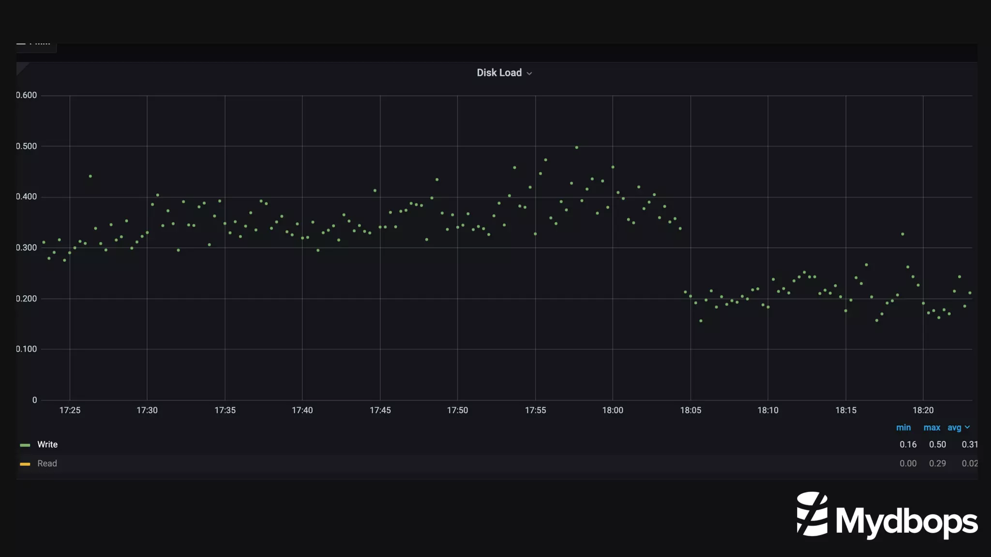
Task: Click the 18:00 time axis label
Action: pos(613,410)
